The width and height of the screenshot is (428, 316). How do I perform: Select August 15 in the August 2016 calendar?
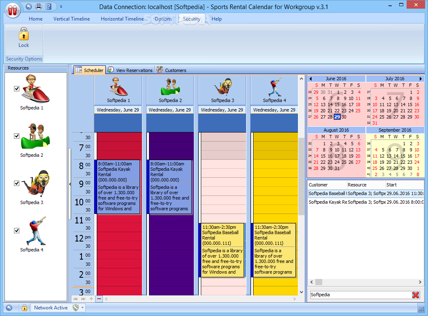323,156
